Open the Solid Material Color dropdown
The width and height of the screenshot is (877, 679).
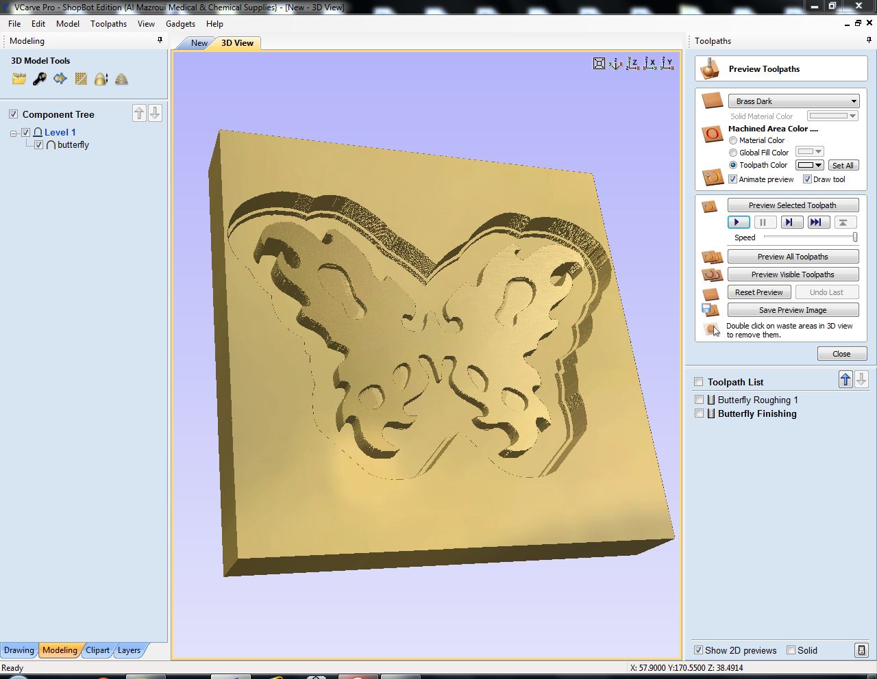coord(832,116)
